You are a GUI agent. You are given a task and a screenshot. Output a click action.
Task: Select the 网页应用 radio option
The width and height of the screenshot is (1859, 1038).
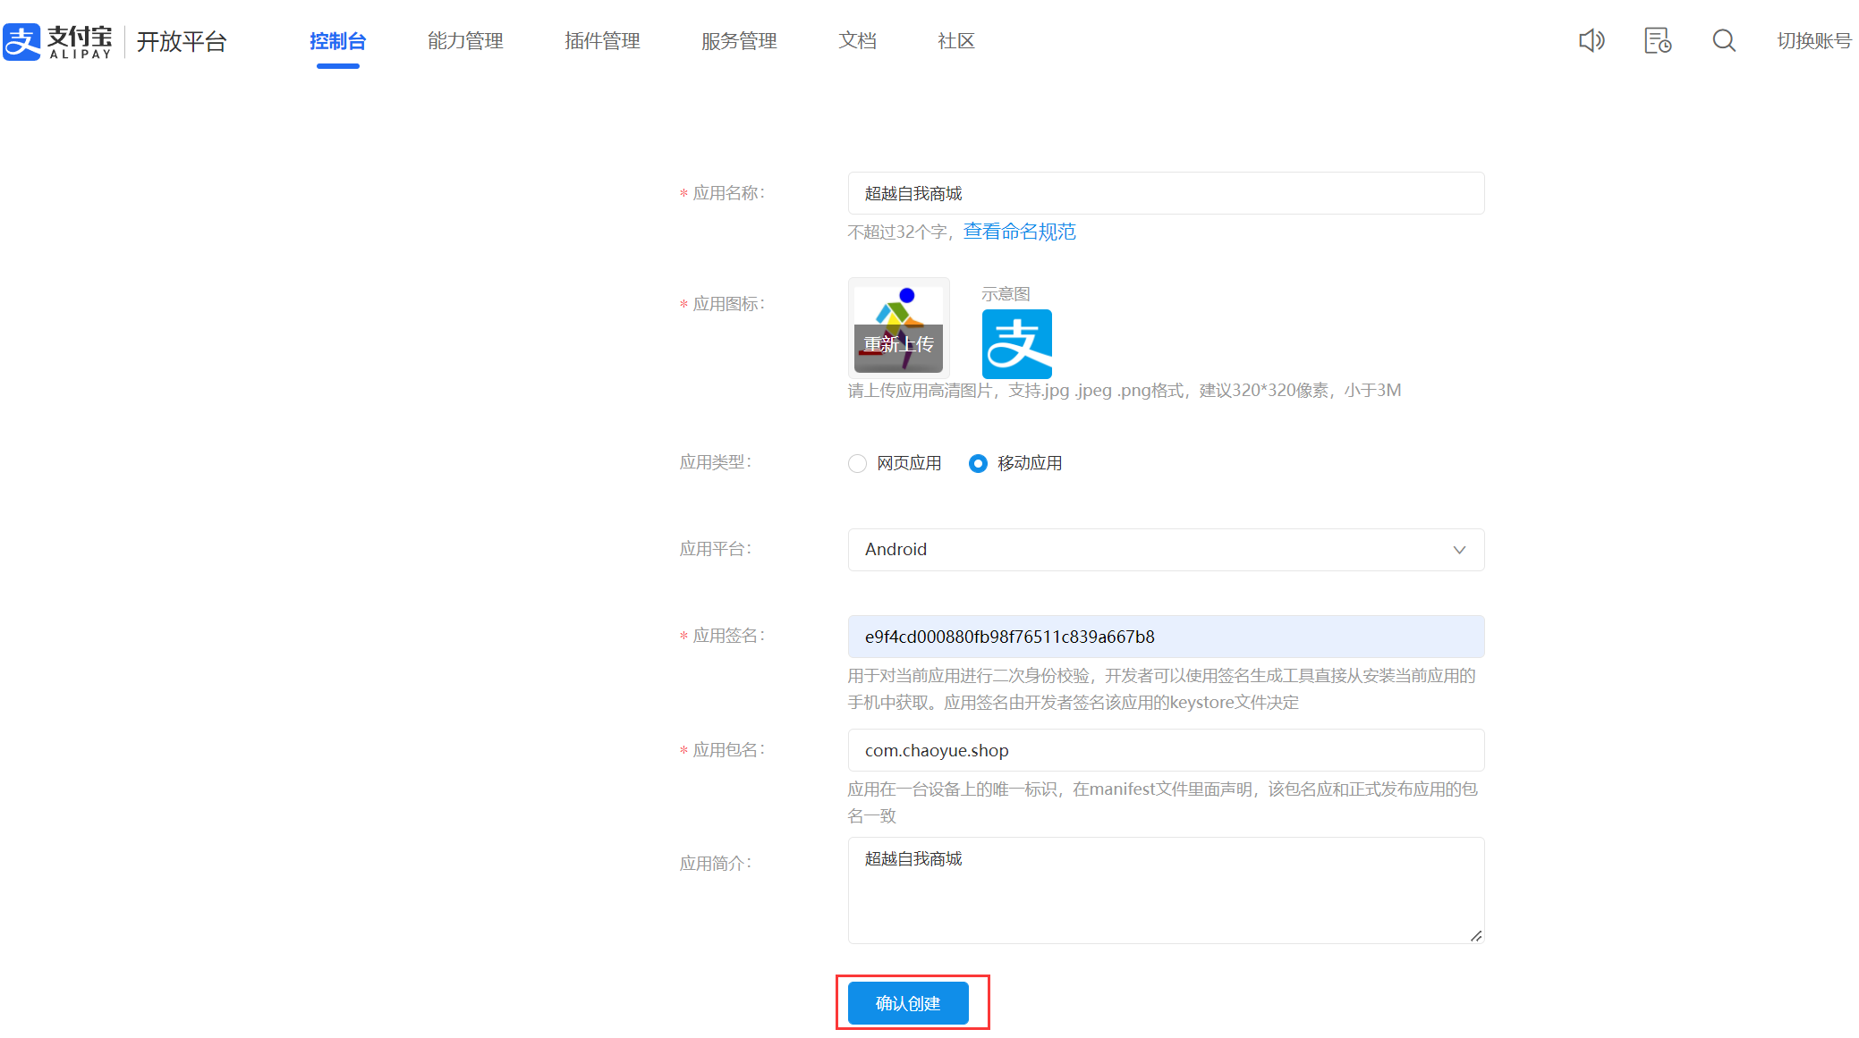pos(857,463)
